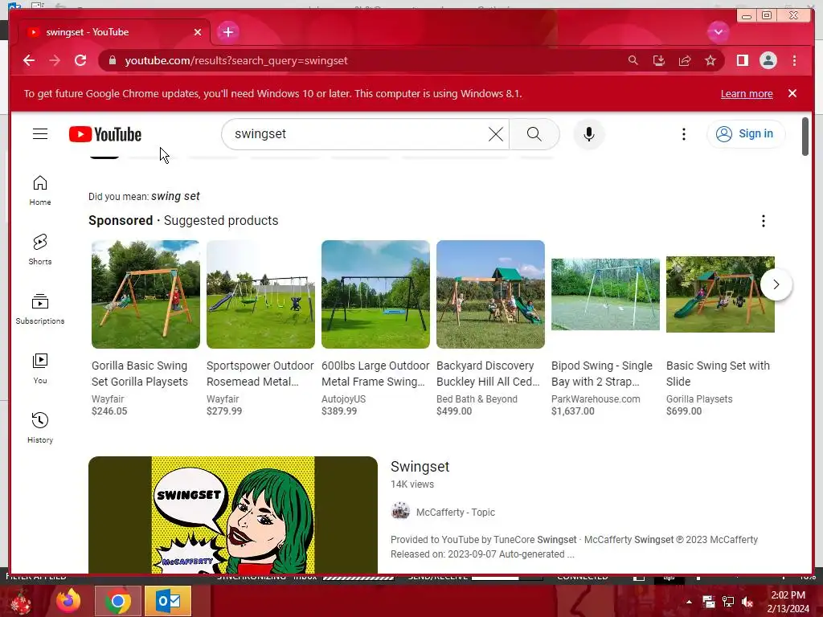The width and height of the screenshot is (823, 617).
Task: Open the You section in sidebar
Action: click(x=40, y=368)
